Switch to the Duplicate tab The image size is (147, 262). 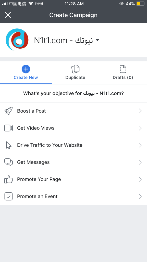click(x=75, y=73)
